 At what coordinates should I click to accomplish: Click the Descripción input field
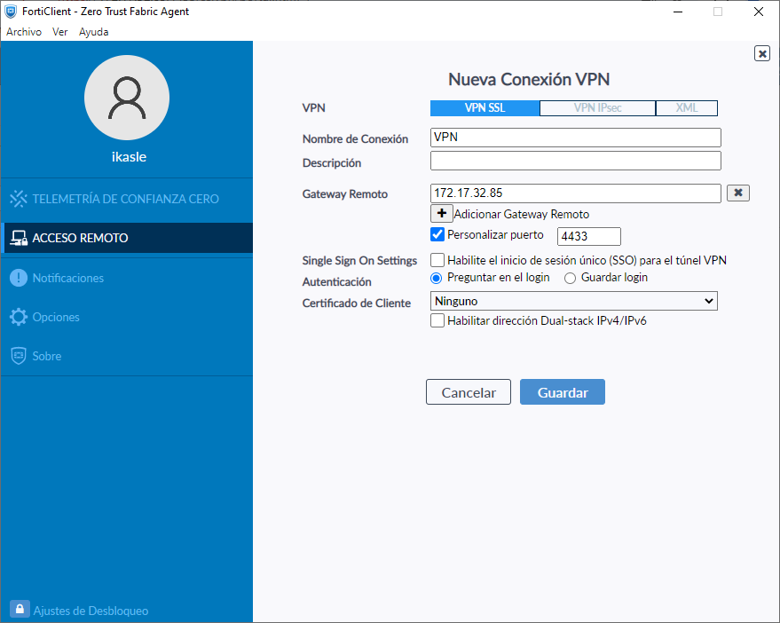point(575,161)
